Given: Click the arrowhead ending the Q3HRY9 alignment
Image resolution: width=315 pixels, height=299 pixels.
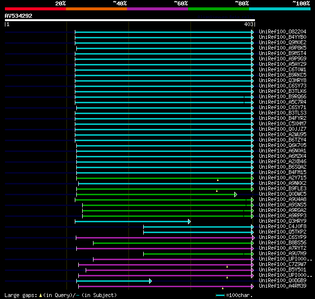Looking at the screenshot, I should pyautogui.click(x=189, y=221).
